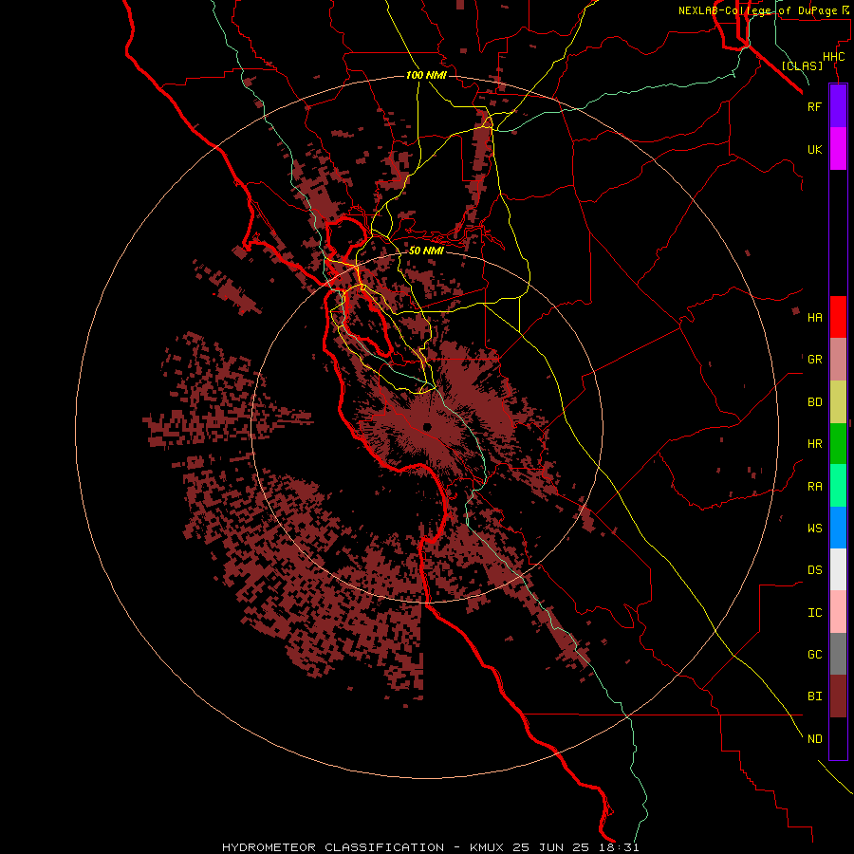This screenshot has width=854, height=854.
Task: Click the DS white legend swatch
Action: (x=838, y=569)
